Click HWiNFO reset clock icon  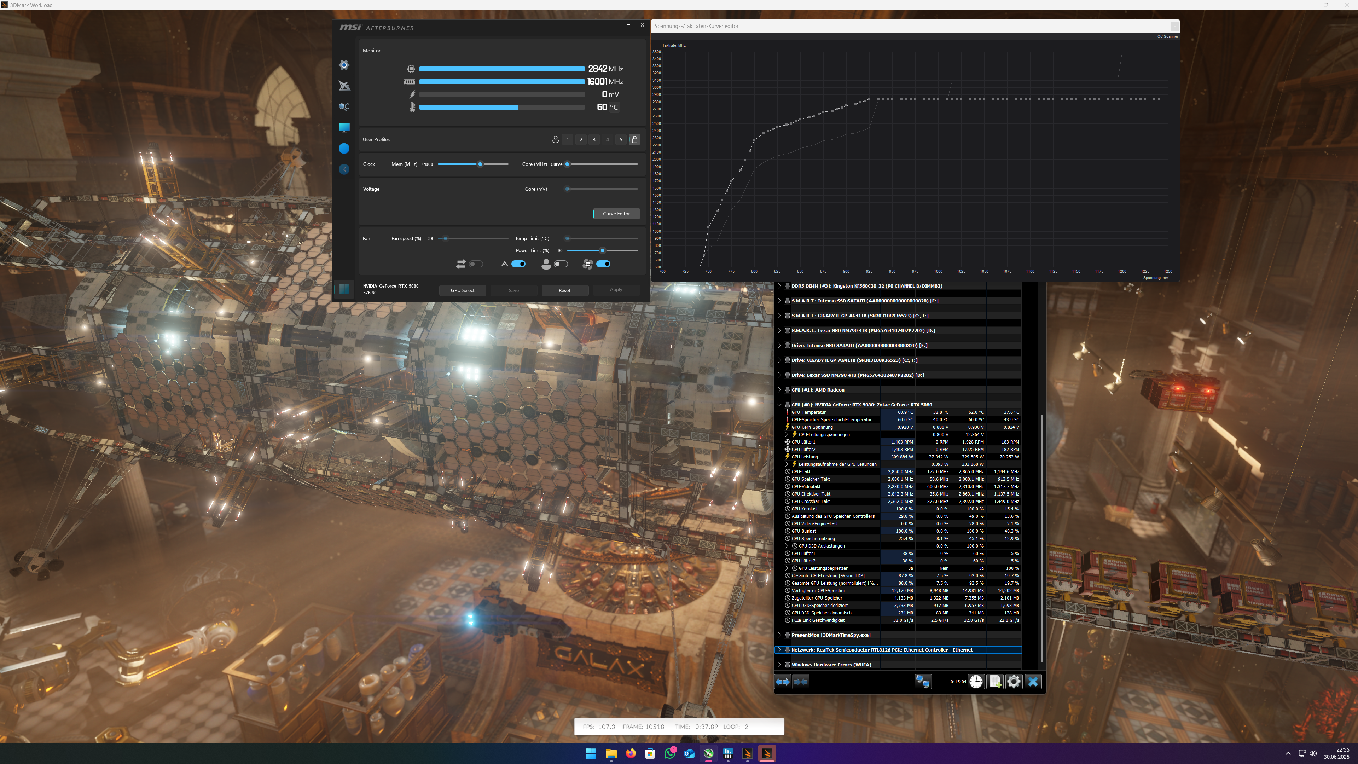976,682
